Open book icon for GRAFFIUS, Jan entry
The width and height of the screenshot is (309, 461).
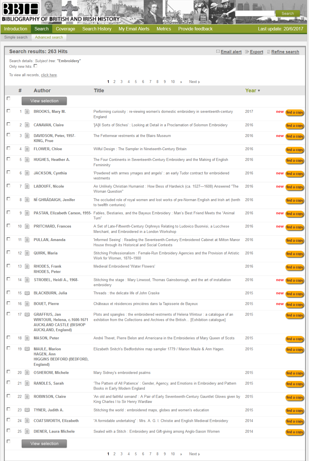click(x=27, y=314)
